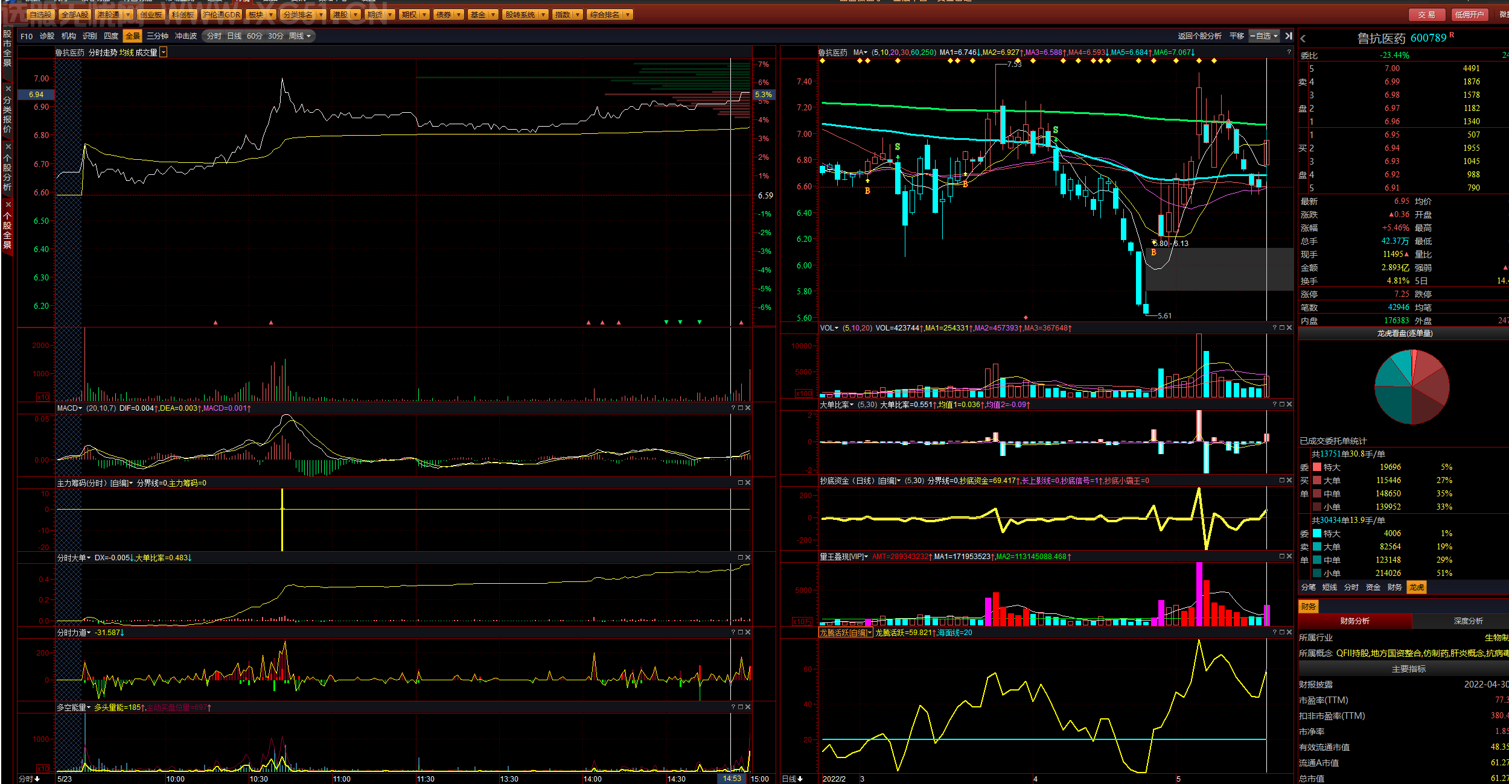This screenshot has height=784, width=1509.
Task: Close the 分时力道 indicator panel
Action: [x=748, y=633]
